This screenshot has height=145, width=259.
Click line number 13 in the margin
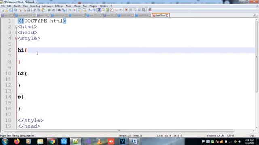(x=8, y=91)
